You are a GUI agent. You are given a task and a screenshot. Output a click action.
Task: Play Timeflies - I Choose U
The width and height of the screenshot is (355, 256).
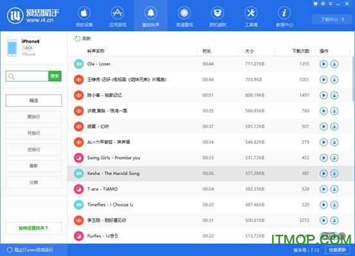(x=324, y=205)
